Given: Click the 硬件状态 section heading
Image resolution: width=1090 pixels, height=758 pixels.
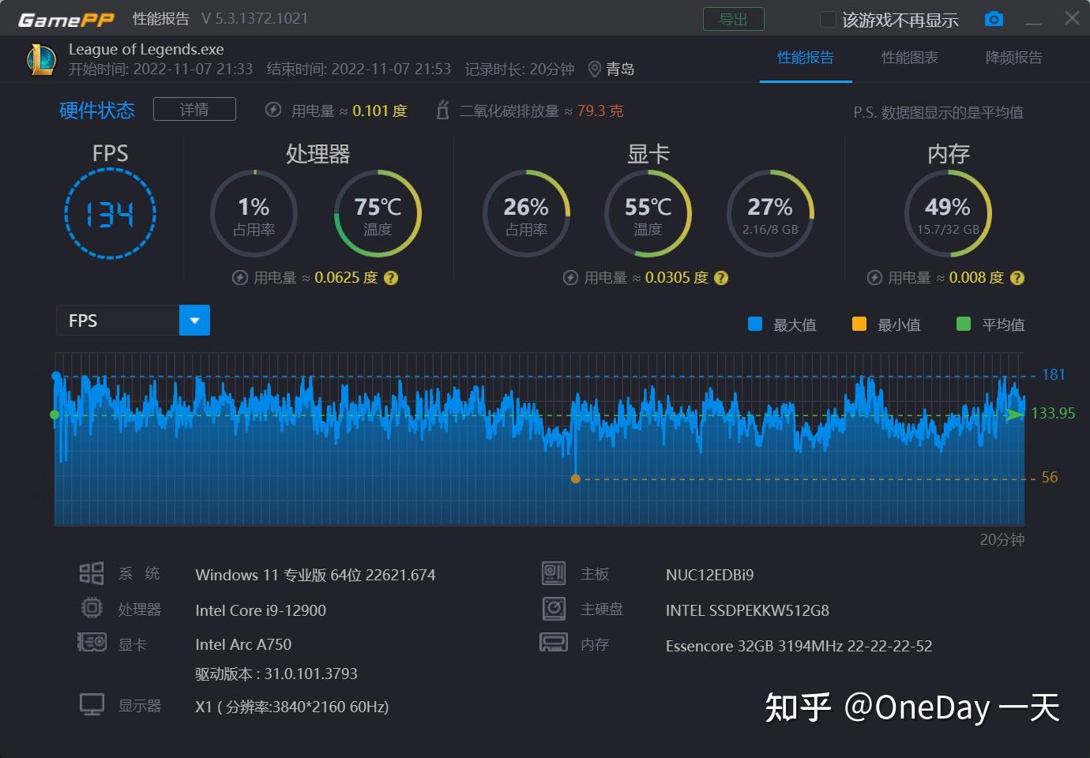Looking at the screenshot, I should pos(97,110).
